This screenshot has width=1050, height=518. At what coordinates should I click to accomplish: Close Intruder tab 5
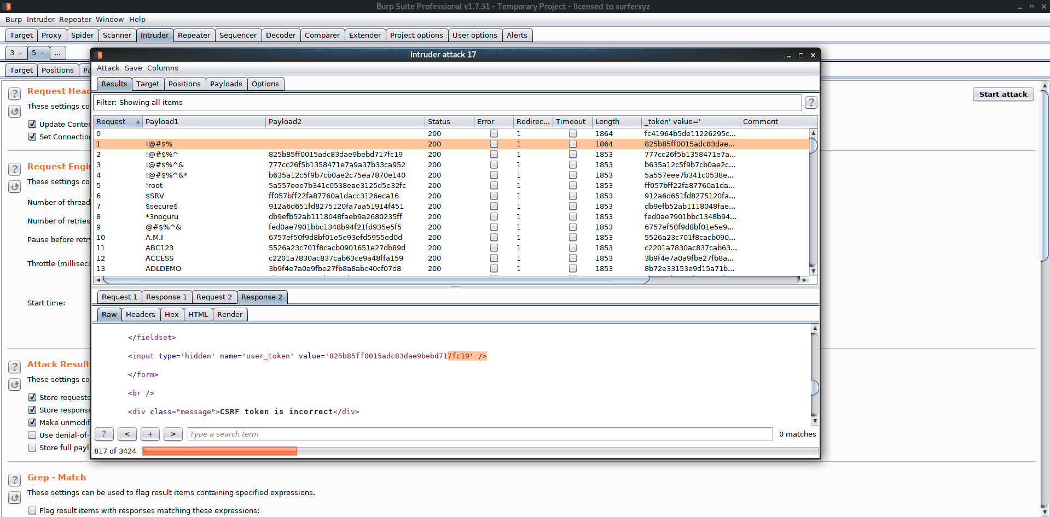[x=42, y=53]
